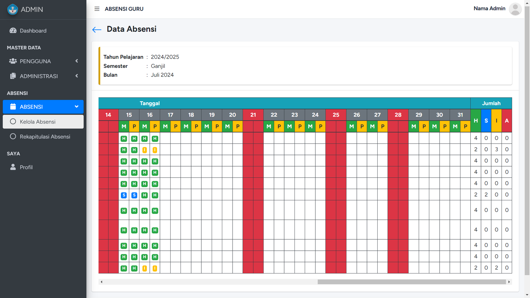Click the Nama Admin username text

pyautogui.click(x=489, y=9)
